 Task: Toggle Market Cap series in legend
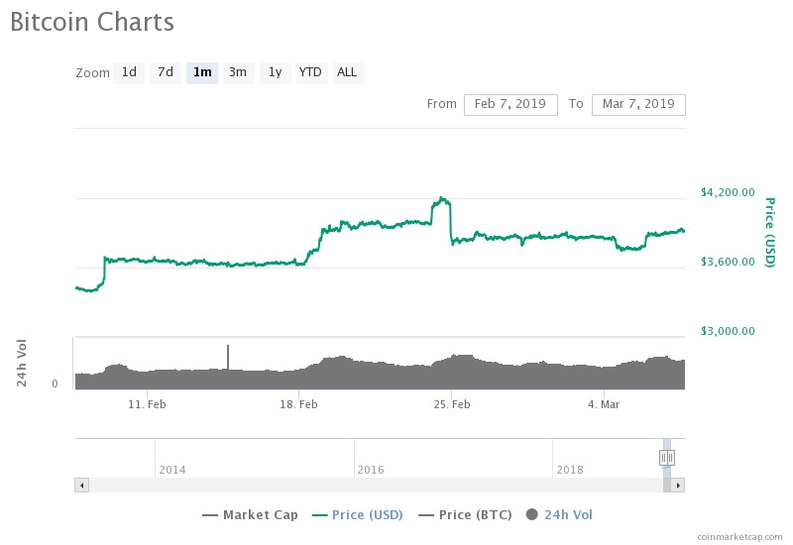pos(260,514)
